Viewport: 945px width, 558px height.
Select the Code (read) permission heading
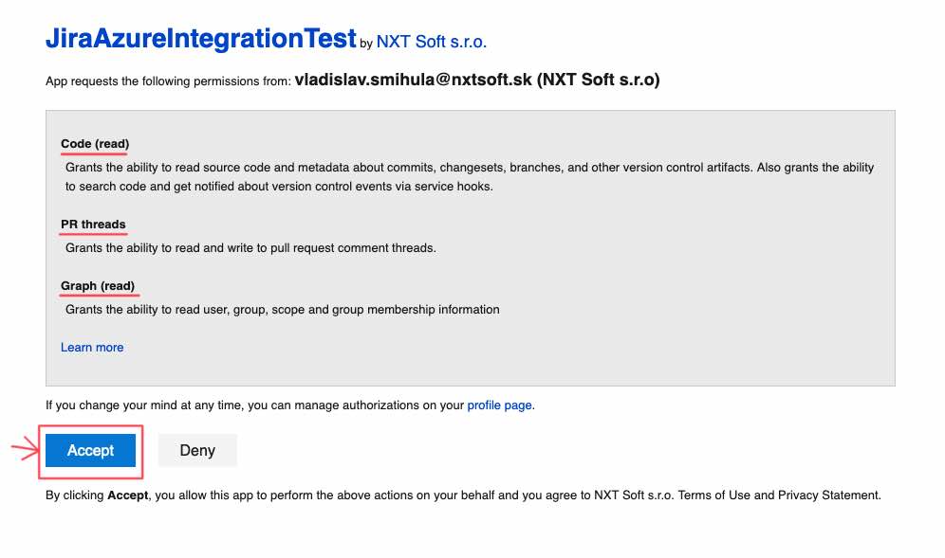(95, 144)
